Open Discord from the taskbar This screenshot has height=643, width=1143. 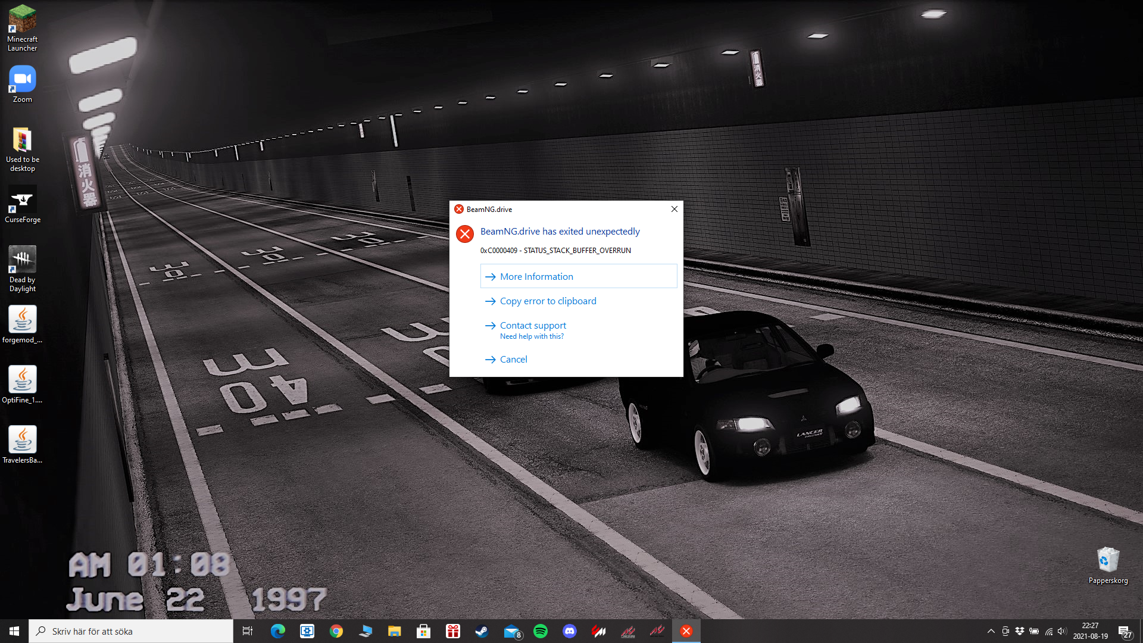570,631
